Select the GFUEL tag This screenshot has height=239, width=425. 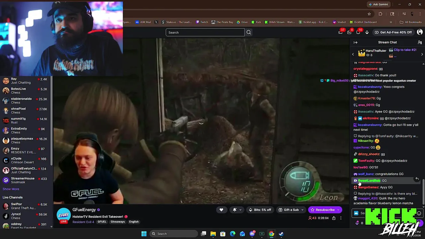(x=102, y=222)
